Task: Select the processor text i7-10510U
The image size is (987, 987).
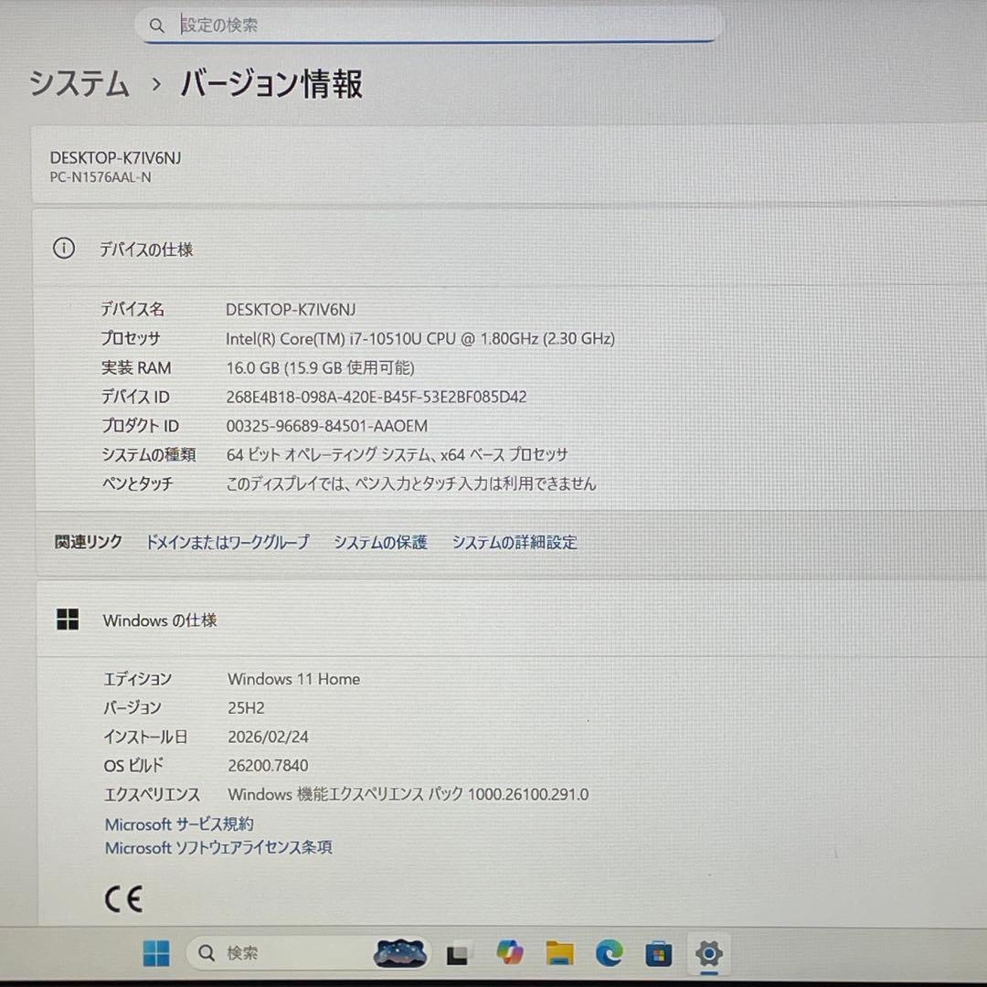Action: pos(386,339)
